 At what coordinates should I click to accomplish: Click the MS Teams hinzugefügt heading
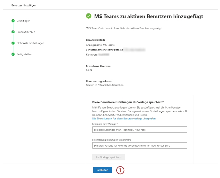[x=149, y=16]
